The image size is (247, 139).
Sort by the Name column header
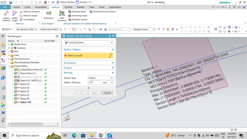pyautogui.click(x=25, y=41)
